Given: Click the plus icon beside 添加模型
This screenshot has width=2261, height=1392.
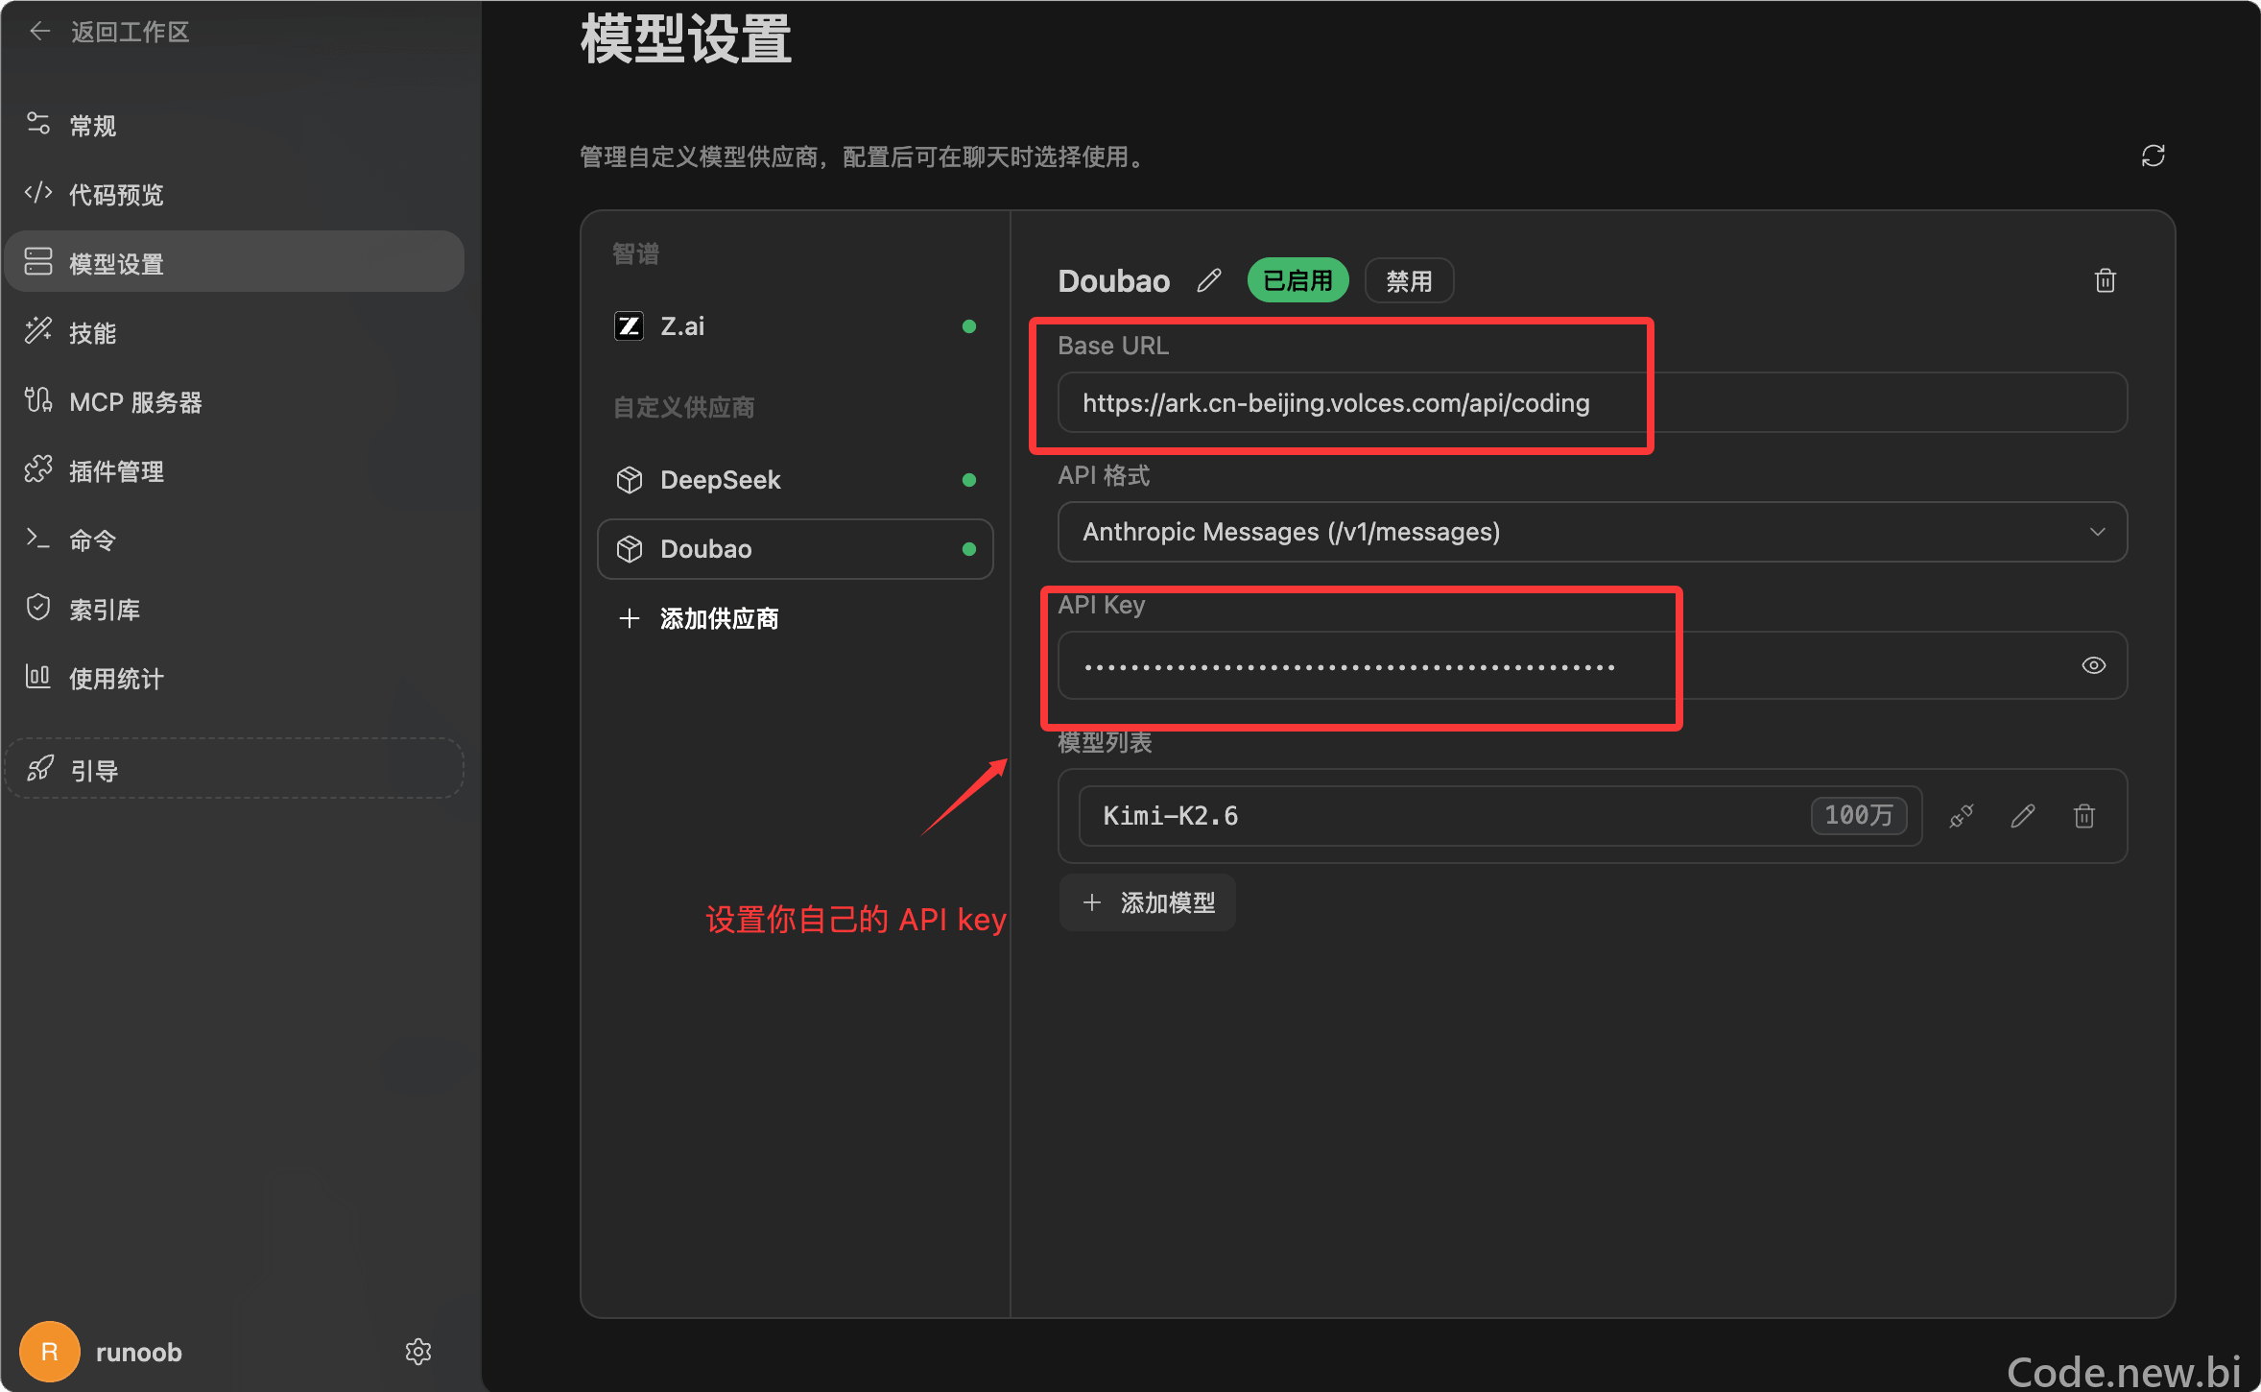Looking at the screenshot, I should [1092, 902].
